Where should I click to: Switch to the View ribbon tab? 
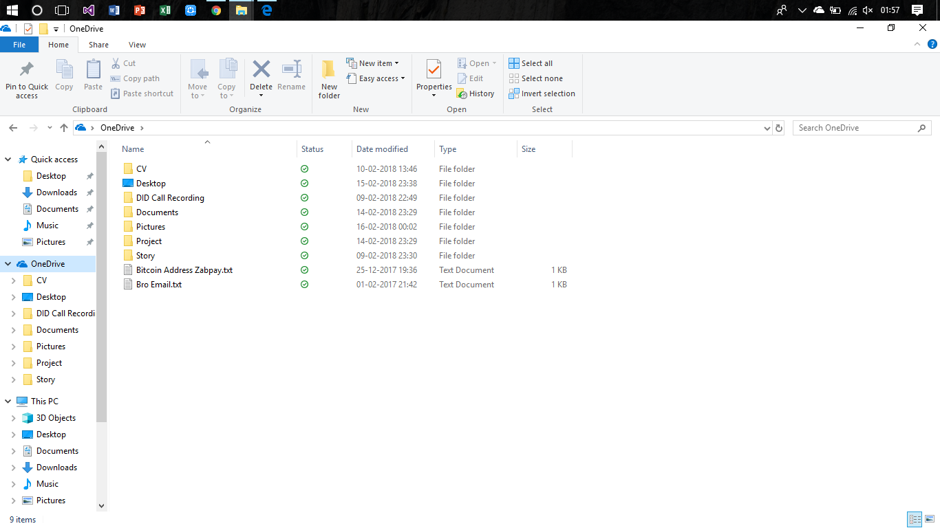point(138,45)
